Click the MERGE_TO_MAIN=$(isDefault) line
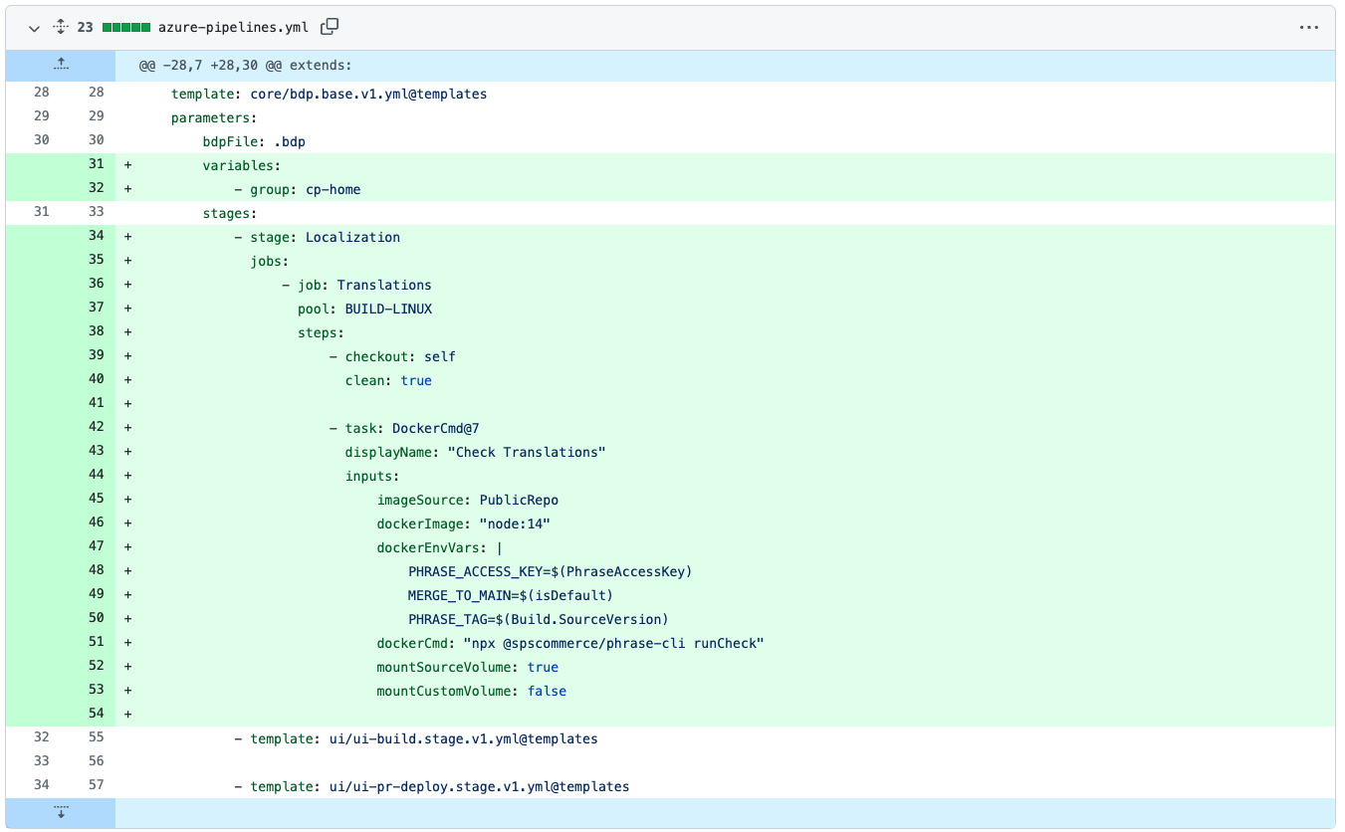The image size is (1345, 832). point(510,595)
